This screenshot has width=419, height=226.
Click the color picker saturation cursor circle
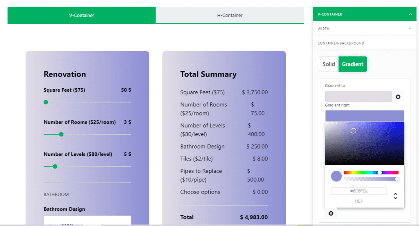coord(354,131)
